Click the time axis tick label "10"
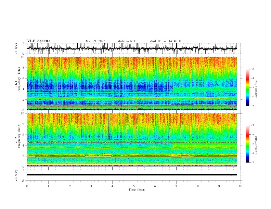Screen dimensions: 271x209 [x=241, y=186]
